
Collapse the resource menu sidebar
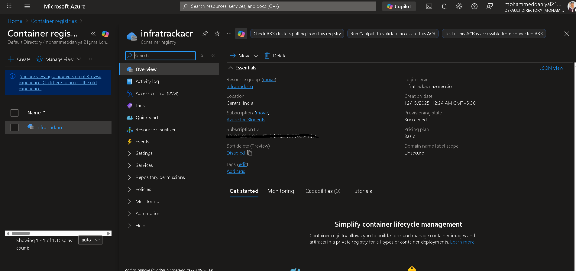point(213,56)
